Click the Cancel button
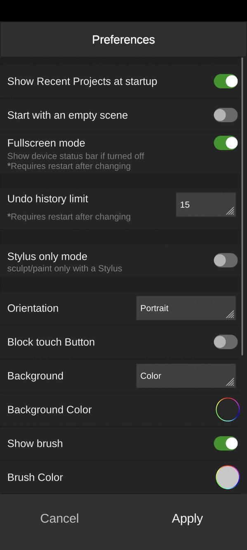Screen dimensions: 247x550 click(59, 518)
